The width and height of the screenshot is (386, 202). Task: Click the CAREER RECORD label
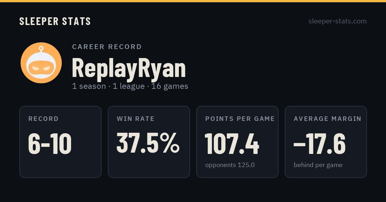[107, 47]
